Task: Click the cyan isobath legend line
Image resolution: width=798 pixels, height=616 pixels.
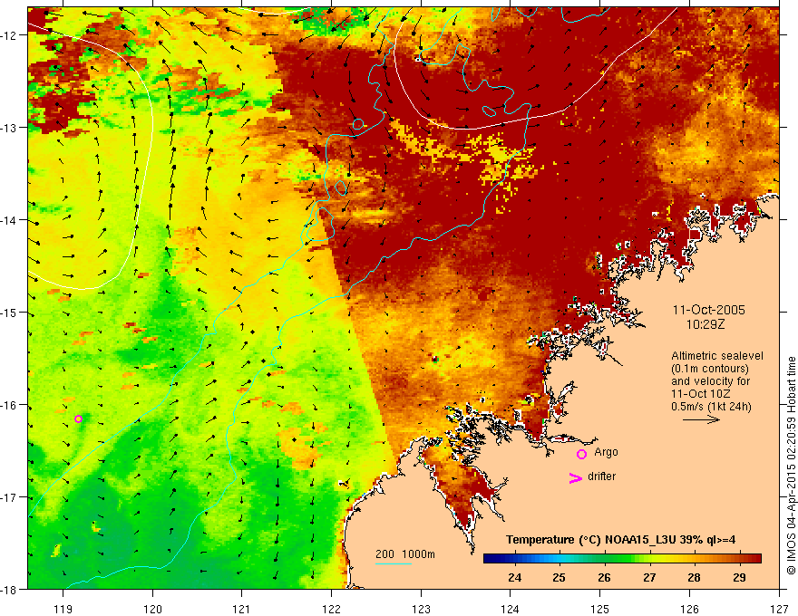Action: click(x=394, y=563)
